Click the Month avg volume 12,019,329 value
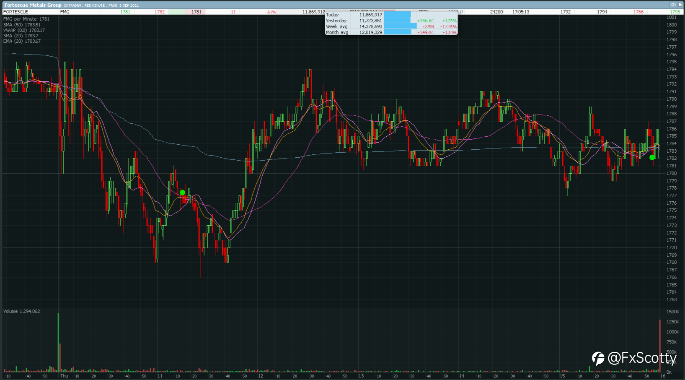The image size is (685, 380). click(x=371, y=32)
